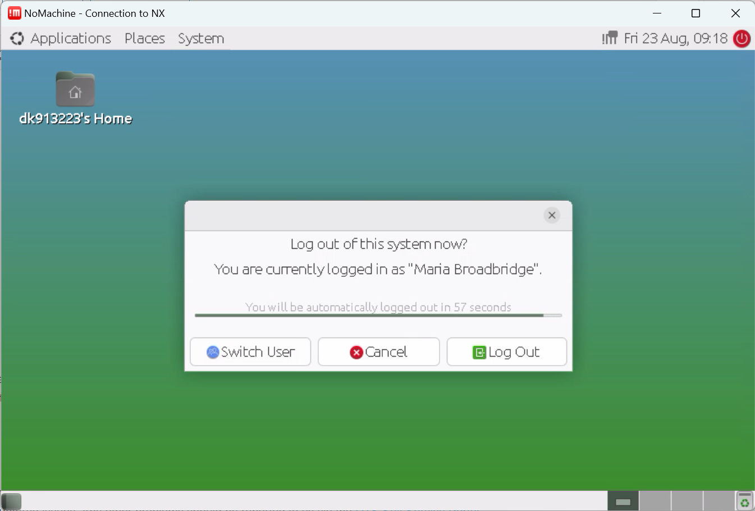Close the logout dialog with X
The height and width of the screenshot is (511, 755).
(551, 215)
